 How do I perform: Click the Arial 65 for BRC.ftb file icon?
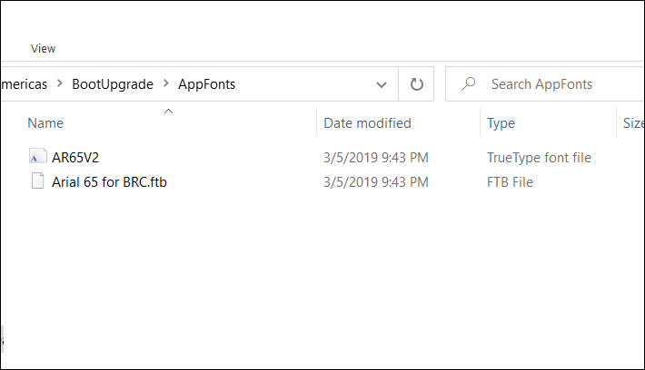[37, 181]
